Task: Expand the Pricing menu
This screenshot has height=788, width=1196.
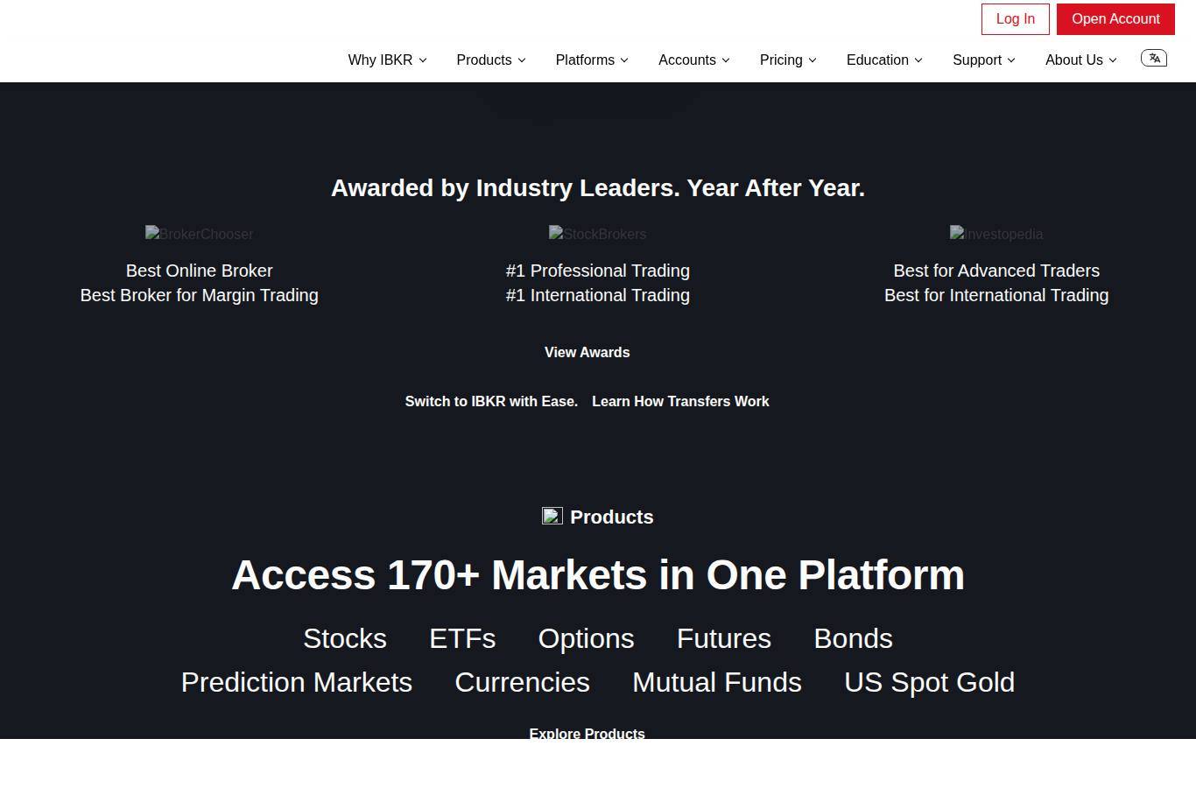Action: coord(788,60)
